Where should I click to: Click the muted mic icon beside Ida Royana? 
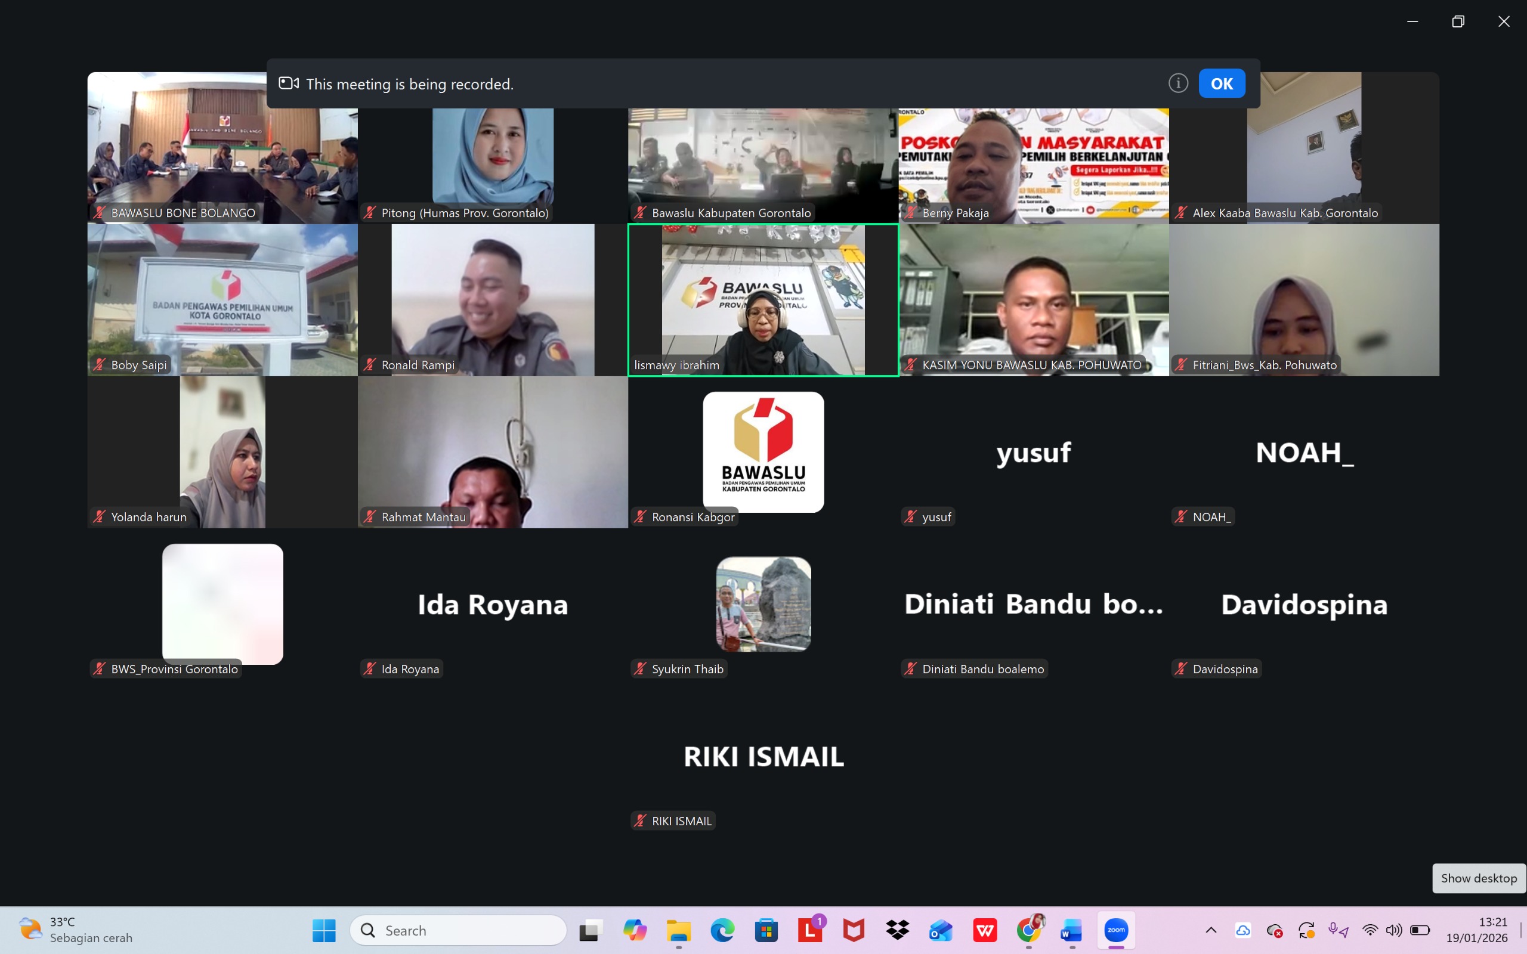pos(370,669)
